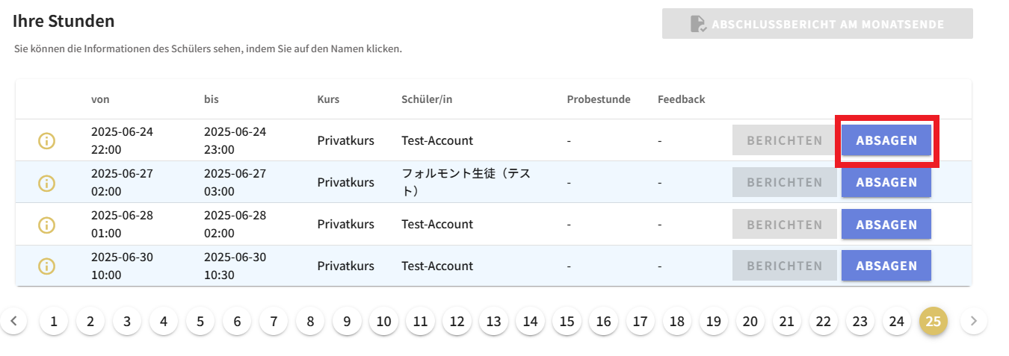1009x356 pixels.
Task: Click Berichten for the 2025-06-24 lesson
Action: point(785,140)
